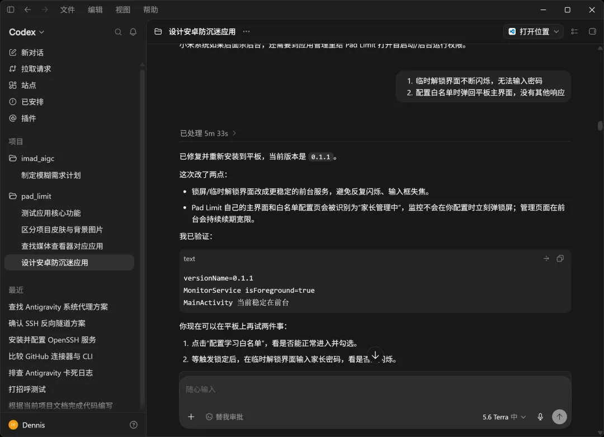Click the help question mark icon
This screenshot has width=604, height=437.
(134, 425)
